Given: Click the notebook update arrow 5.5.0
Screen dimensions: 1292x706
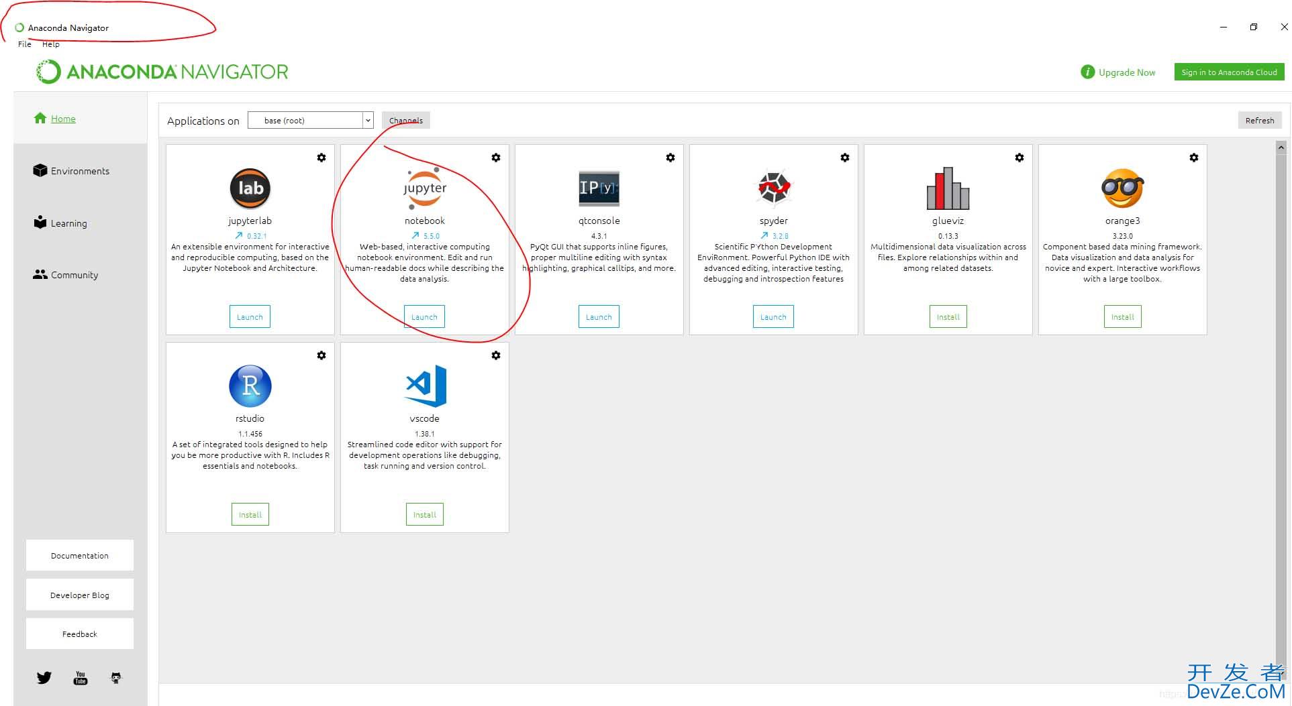Looking at the screenshot, I should [415, 236].
